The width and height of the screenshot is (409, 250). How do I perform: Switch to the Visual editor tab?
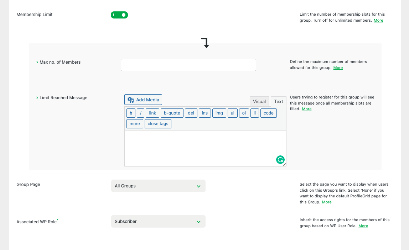259,102
